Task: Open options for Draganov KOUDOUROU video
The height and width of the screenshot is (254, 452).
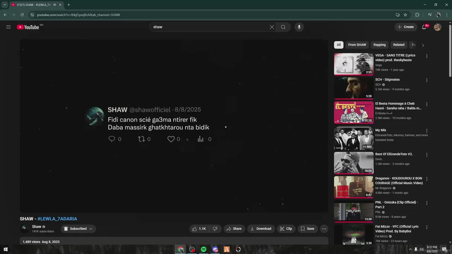Action: (427, 179)
